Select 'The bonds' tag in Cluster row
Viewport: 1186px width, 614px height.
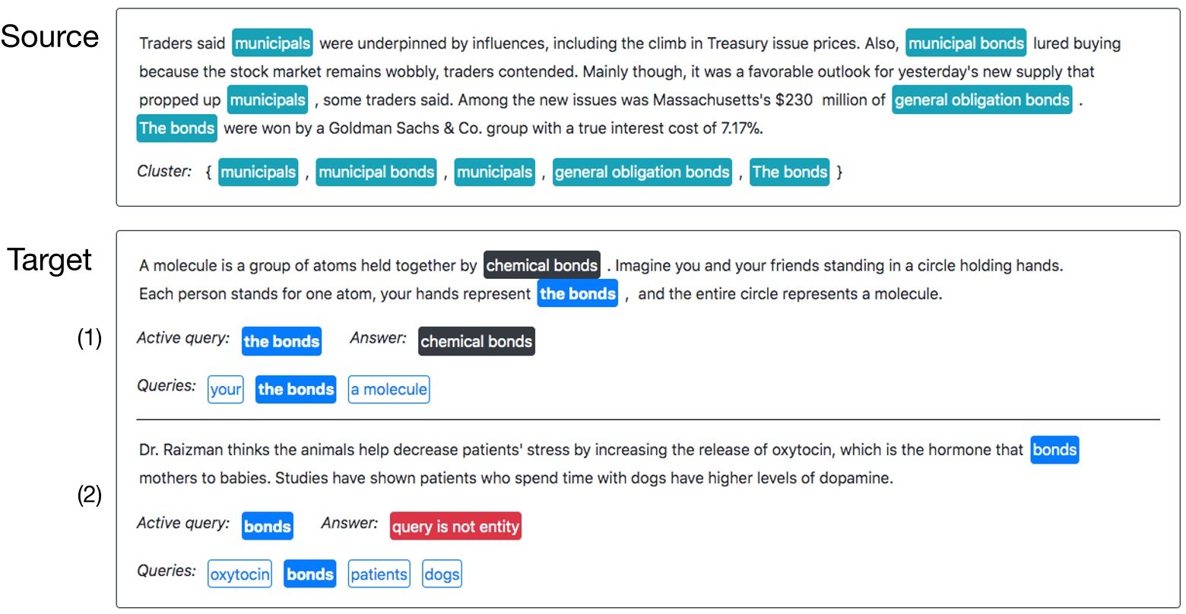pyautogui.click(x=789, y=172)
